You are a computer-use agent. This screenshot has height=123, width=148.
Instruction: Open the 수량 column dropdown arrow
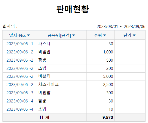105,35
